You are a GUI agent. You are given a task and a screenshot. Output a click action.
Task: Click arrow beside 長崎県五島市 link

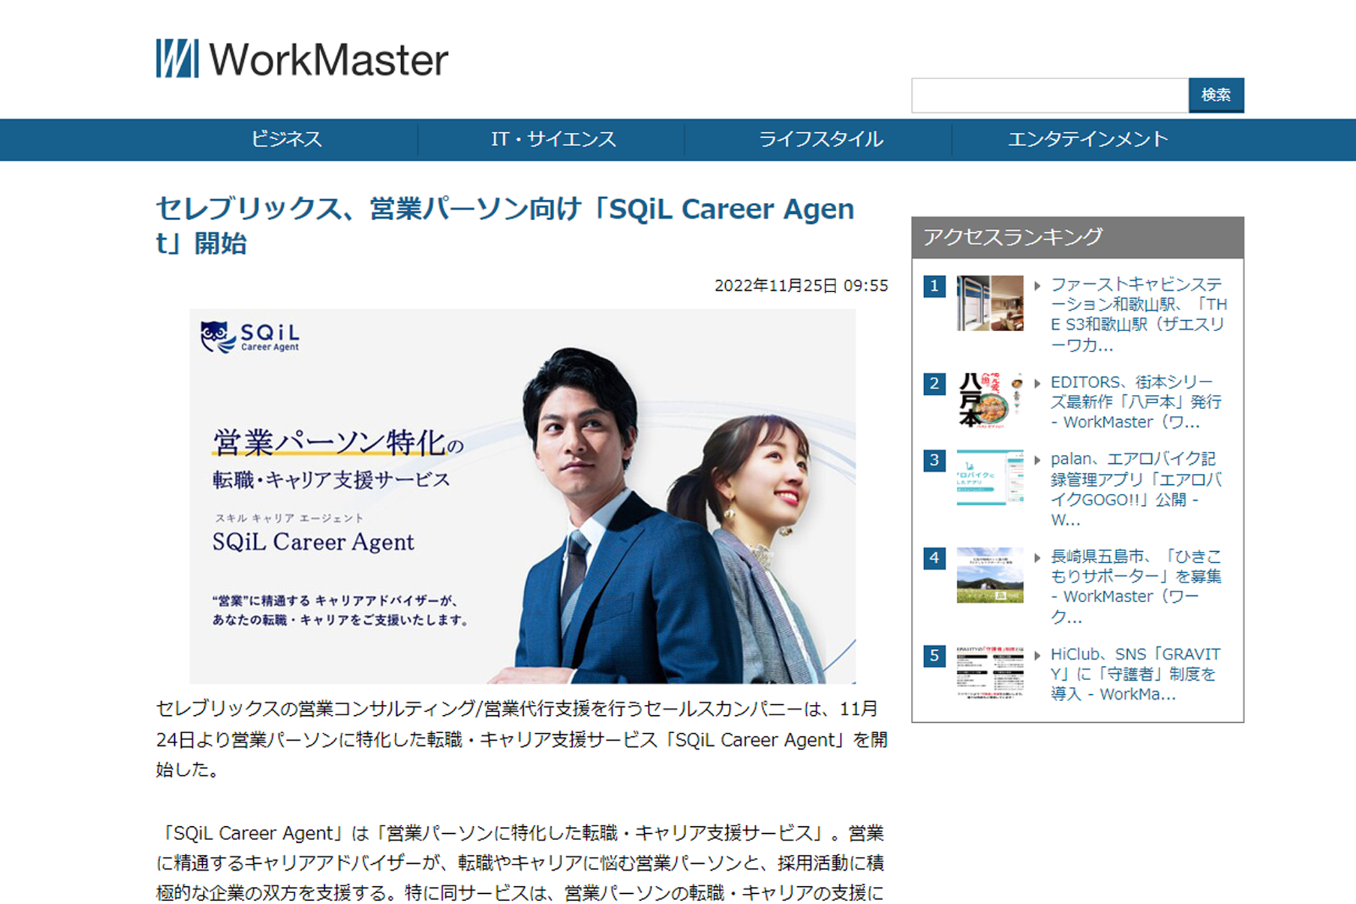pos(1037,558)
